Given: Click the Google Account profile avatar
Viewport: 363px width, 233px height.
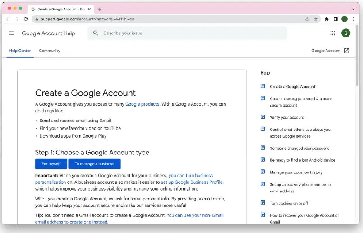Looking at the screenshot, I should tap(346, 33).
